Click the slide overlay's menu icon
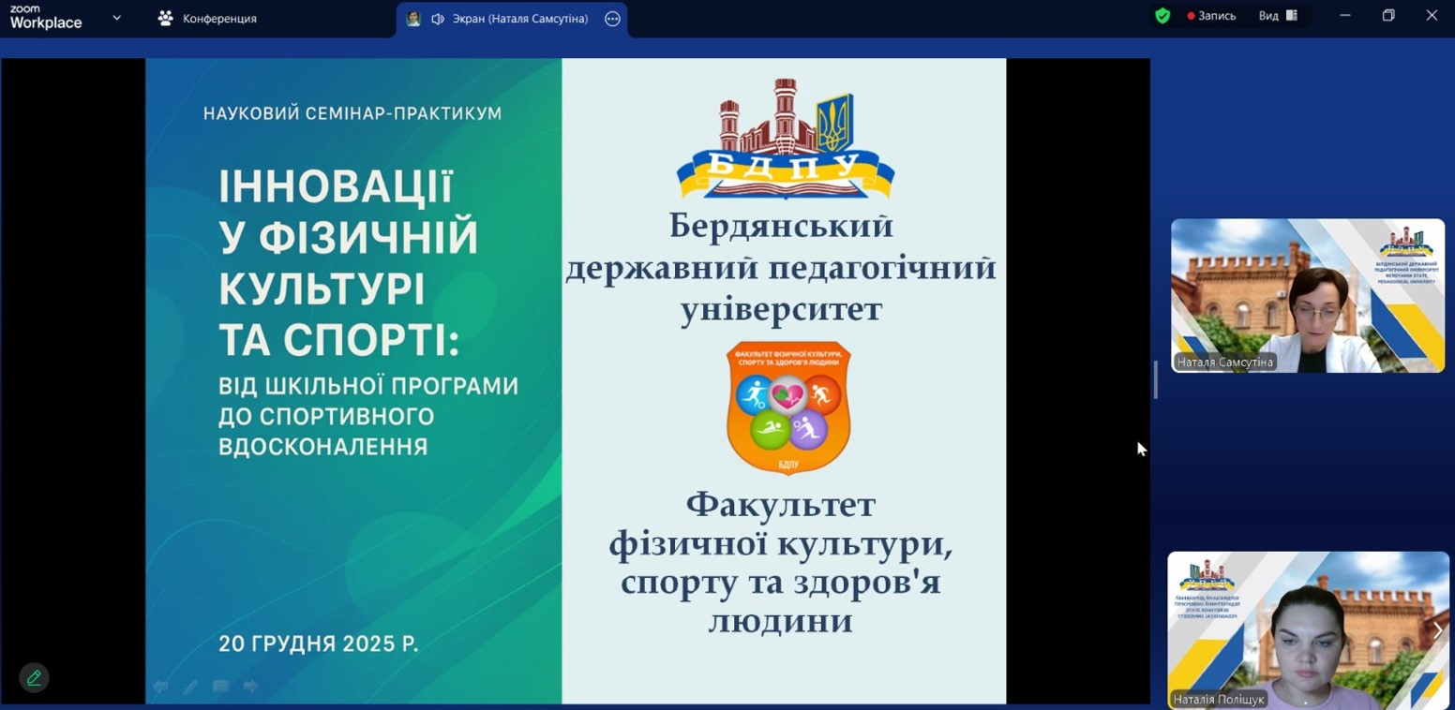Screen dimensions: 1455x710 click(220, 688)
